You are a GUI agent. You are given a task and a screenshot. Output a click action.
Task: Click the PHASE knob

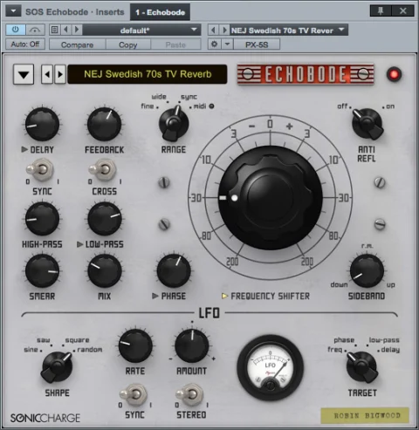pyautogui.click(x=174, y=271)
